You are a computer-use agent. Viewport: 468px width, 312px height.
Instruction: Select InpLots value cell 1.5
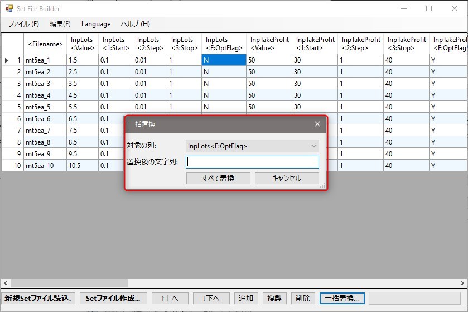83,60
